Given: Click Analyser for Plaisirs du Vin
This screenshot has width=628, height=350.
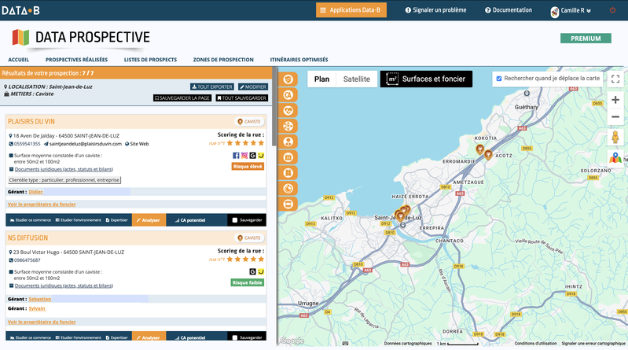Looking at the screenshot, I should click(x=149, y=220).
